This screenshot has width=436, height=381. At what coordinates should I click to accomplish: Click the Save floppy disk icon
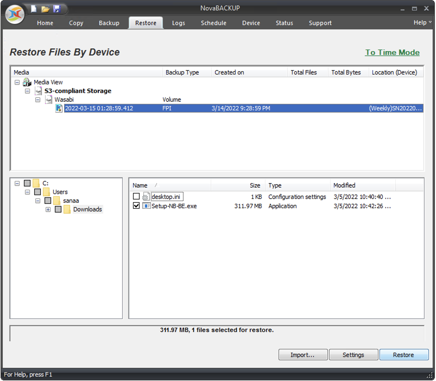click(57, 9)
